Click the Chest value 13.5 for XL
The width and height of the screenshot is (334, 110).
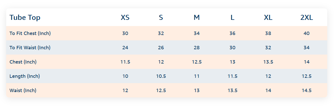(x=268, y=62)
